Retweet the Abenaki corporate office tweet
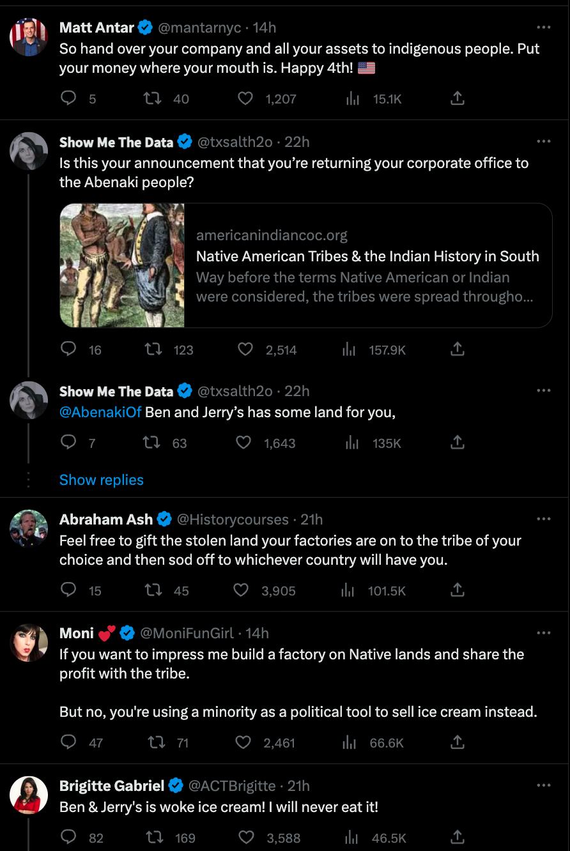This screenshot has height=851, width=570. [153, 349]
